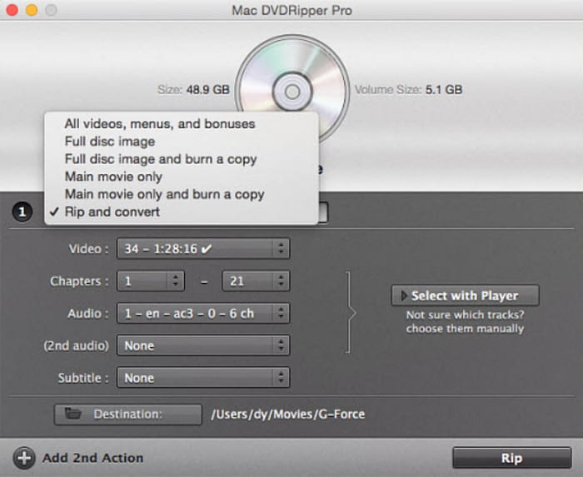Open the Subtitle dropdown
Image resolution: width=583 pixels, height=477 pixels.
(203, 378)
